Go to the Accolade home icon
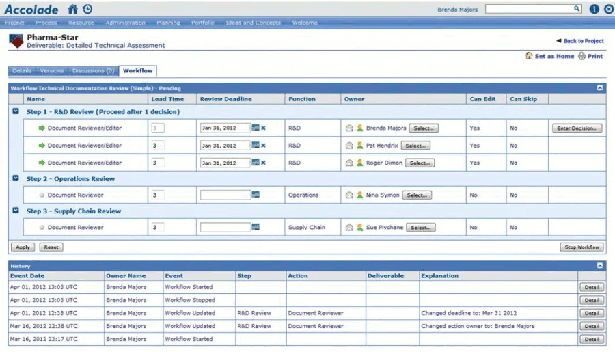This screenshot has width=615, height=352. tap(72, 9)
